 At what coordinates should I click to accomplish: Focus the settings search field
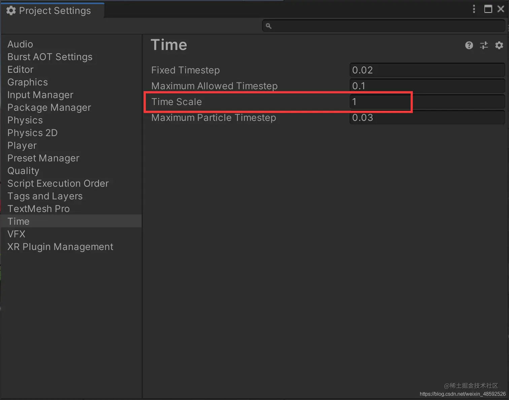[x=384, y=26]
